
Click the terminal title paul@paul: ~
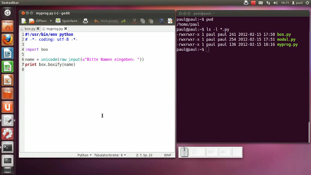click(x=204, y=13)
